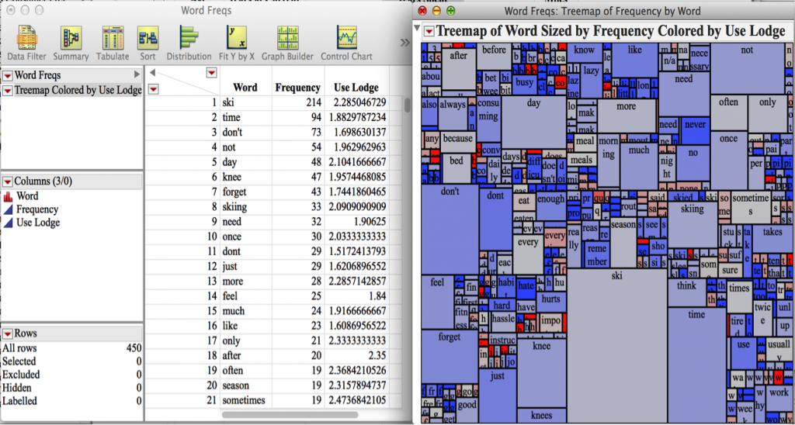Click the horizontal scrollbar below the data table

click(290, 414)
